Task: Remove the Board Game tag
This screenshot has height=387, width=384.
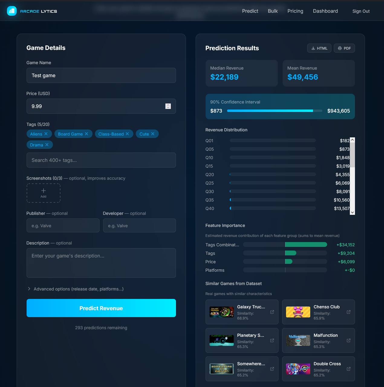Action: tap(86, 134)
